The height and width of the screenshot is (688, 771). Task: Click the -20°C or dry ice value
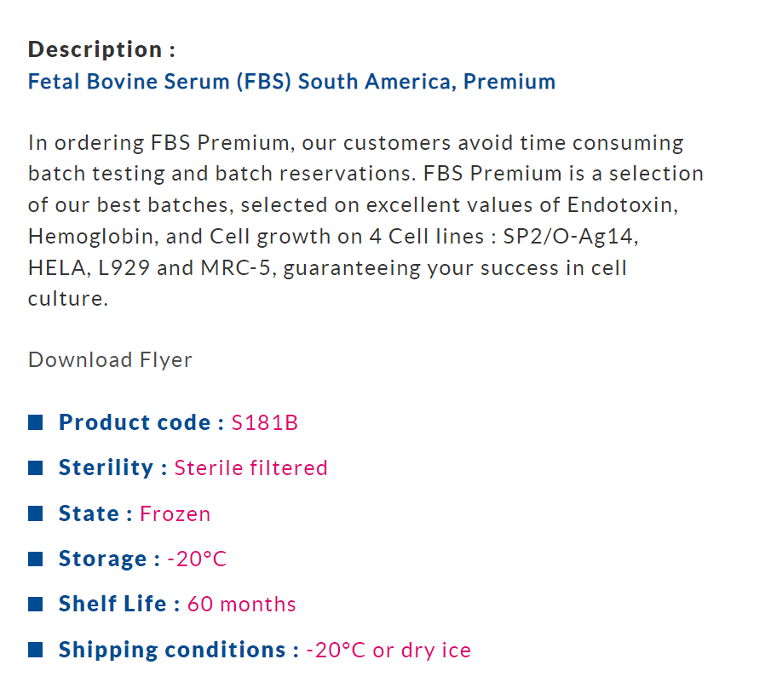pyautogui.click(x=388, y=650)
